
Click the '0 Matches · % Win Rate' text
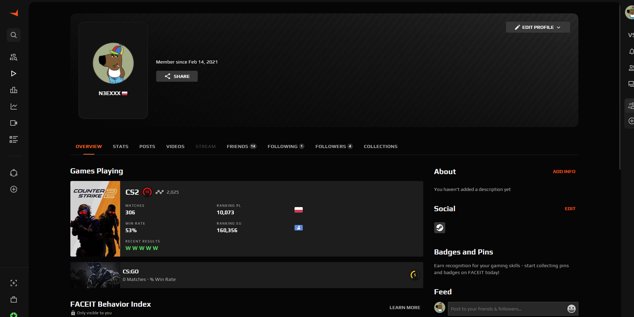pos(149,280)
